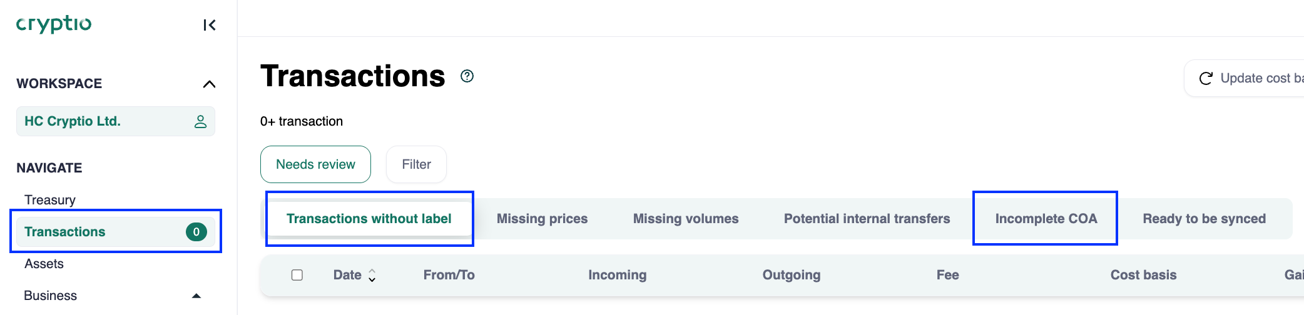The width and height of the screenshot is (1304, 315).
Task: Click the Transactions count badge
Action: point(196,232)
